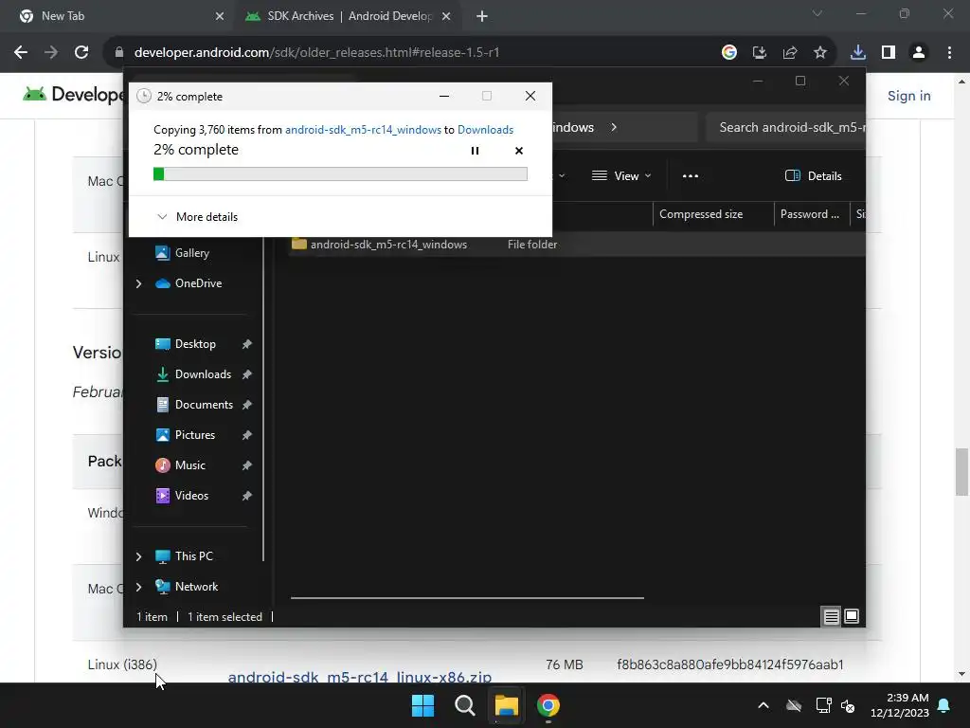This screenshot has height=728, width=970.
Task: Select the SDK Archives browser tab
Action: [x=350, y=16]
